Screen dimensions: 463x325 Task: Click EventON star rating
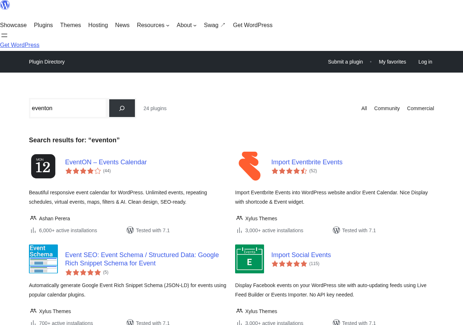pos(83,171)
